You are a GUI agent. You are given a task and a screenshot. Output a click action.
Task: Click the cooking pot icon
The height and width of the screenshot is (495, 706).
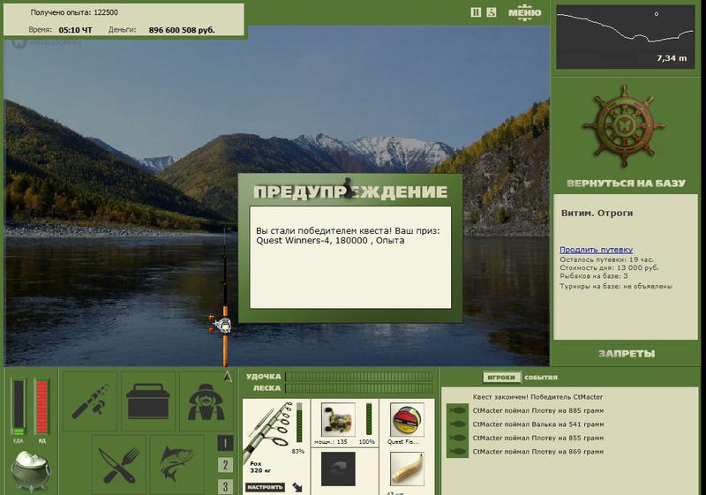click(x=31, y=471)
